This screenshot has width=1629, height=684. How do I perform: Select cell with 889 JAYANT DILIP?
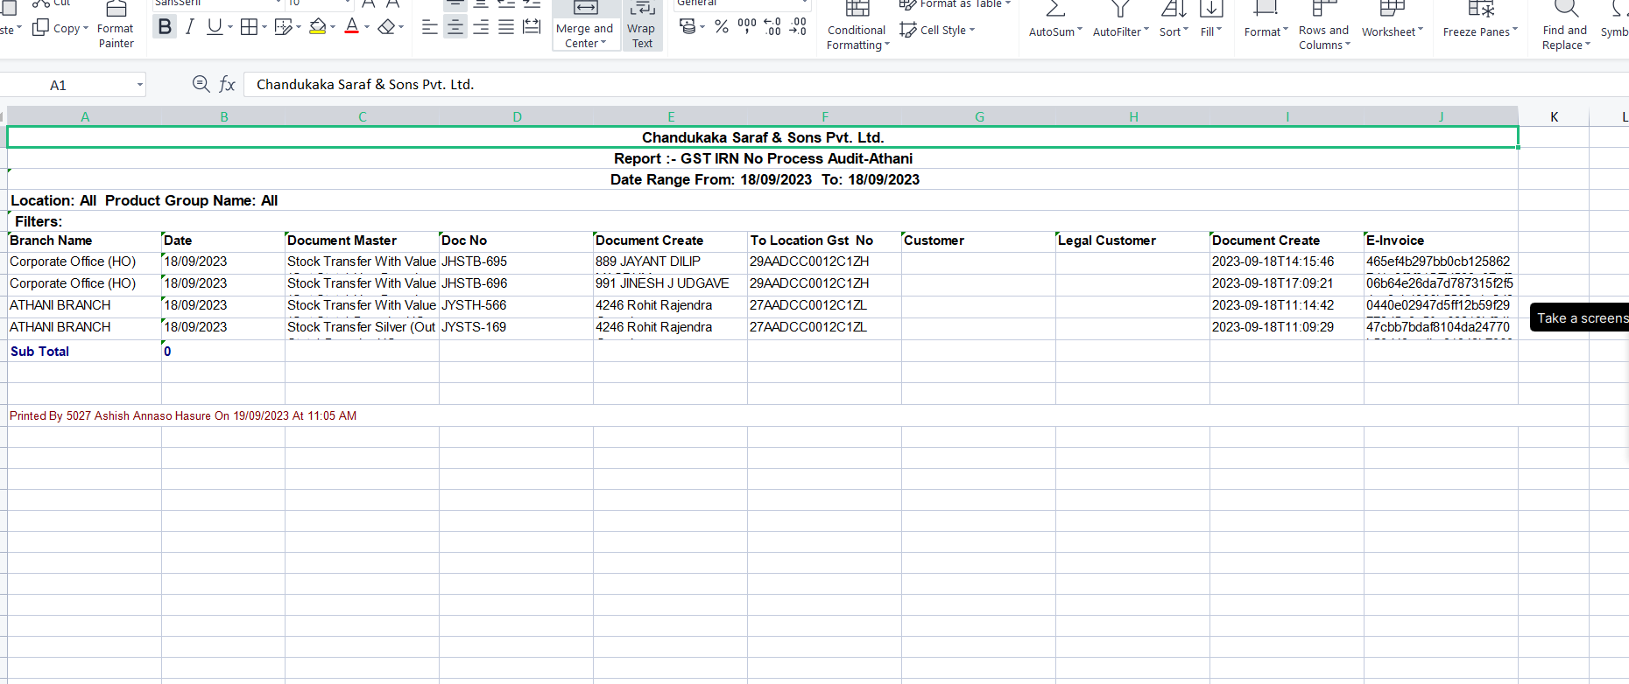click(x=670, y=262)
